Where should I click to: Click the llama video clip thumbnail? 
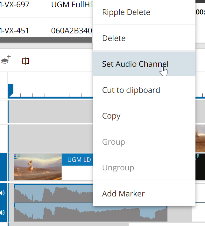click(x=38, y=167)
